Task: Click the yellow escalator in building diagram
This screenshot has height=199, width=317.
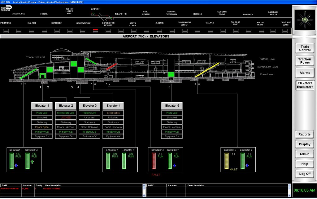Action: 207,69
